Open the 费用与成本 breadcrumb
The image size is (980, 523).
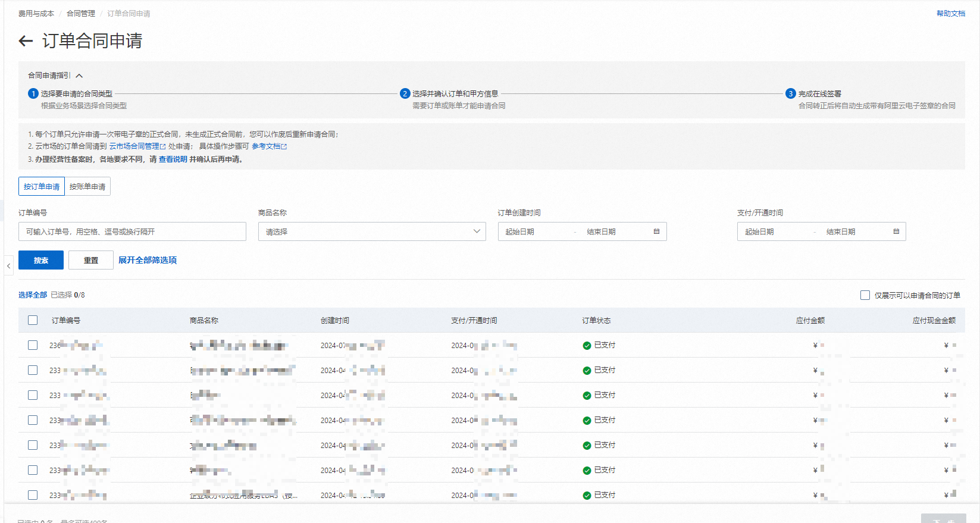coord(36,13)
